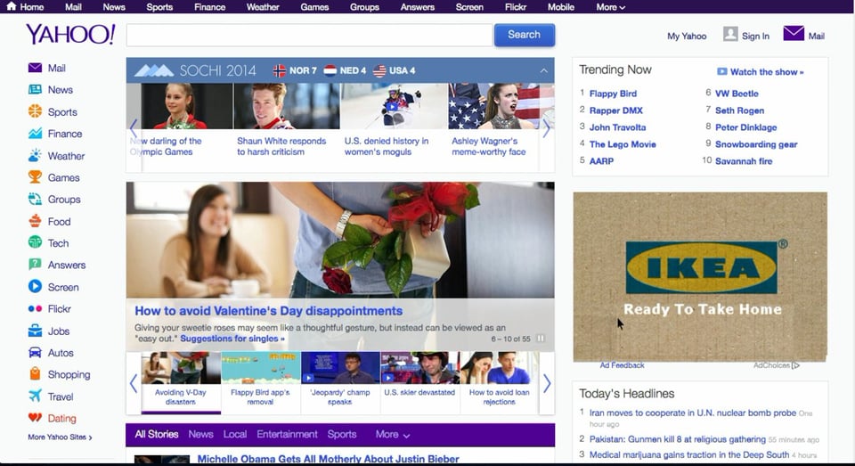Open the Mail envelope icon in sidebar
Image resolution: width=855 pixels, height=466 pixels.
35,68
